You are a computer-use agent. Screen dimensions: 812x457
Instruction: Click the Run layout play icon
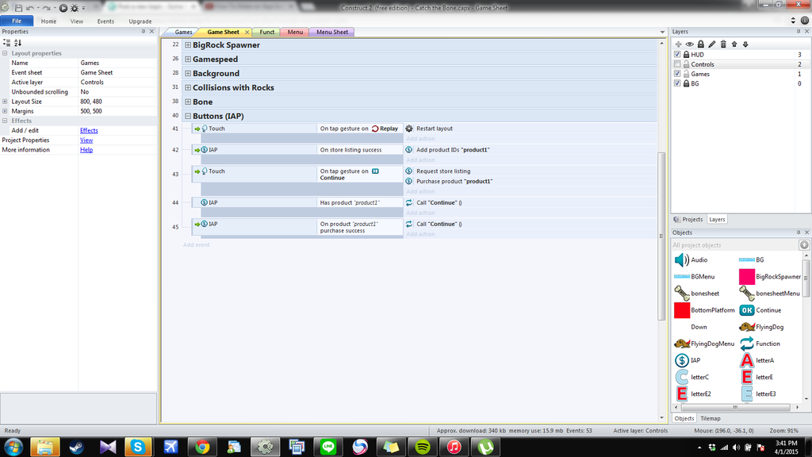pos(63,8)
